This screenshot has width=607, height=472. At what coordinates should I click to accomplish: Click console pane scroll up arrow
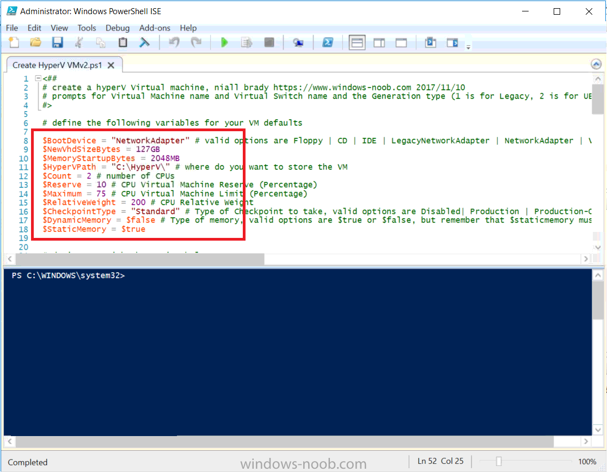pos(598,275)
